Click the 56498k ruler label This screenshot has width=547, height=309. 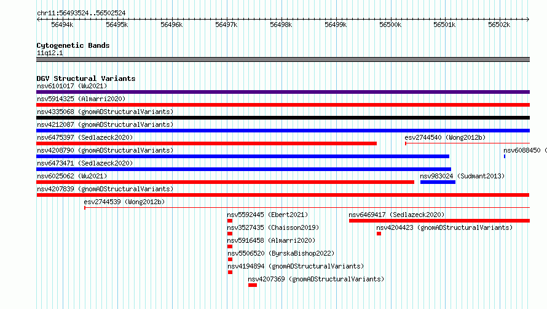click(281, 25)
